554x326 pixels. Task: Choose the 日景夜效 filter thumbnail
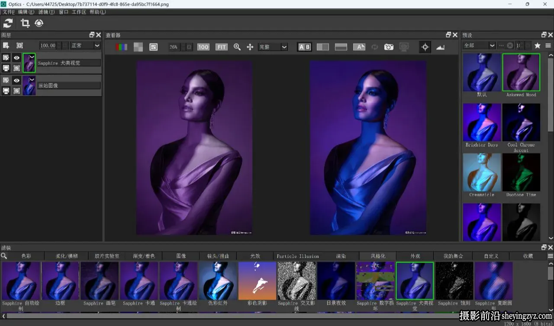coord(336,281)
